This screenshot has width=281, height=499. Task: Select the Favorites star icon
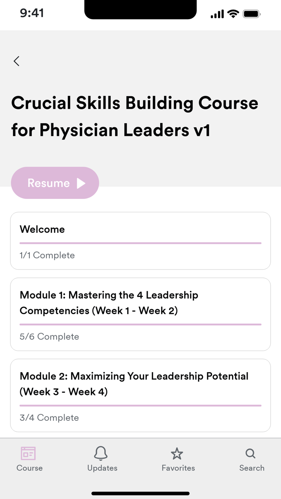(x=177, y=454)
